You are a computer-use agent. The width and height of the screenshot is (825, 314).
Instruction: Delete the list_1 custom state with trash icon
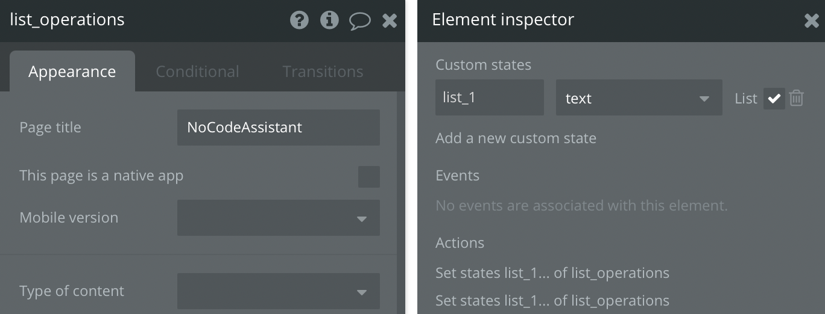tap(796, 98)
